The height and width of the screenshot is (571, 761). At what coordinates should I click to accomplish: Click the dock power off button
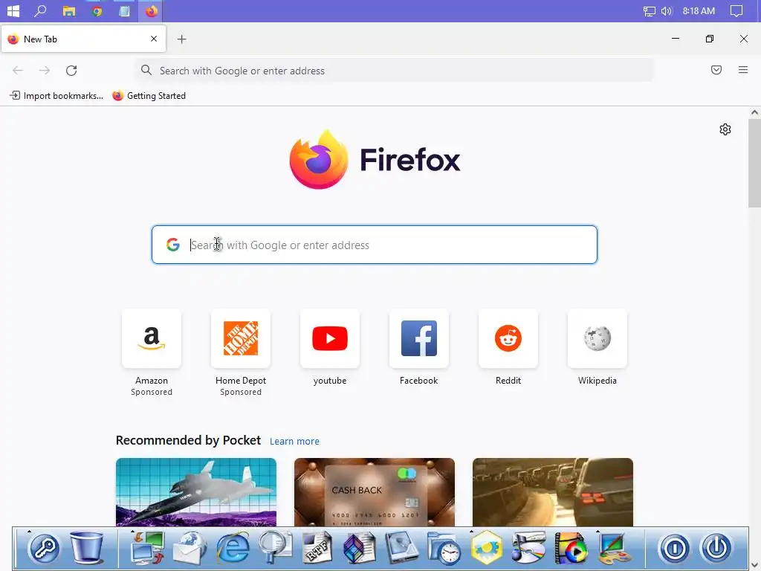pos(716,548)
